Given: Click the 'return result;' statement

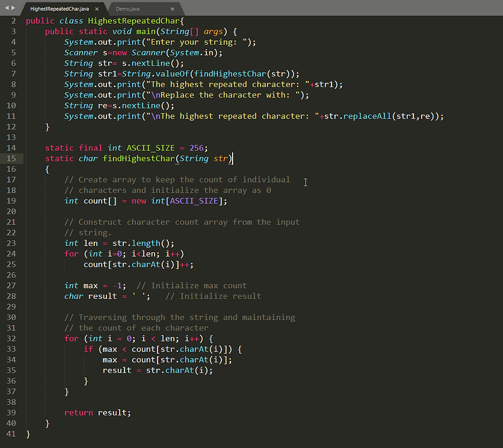Looking at the screenshot, I should [x=98, y=412].
